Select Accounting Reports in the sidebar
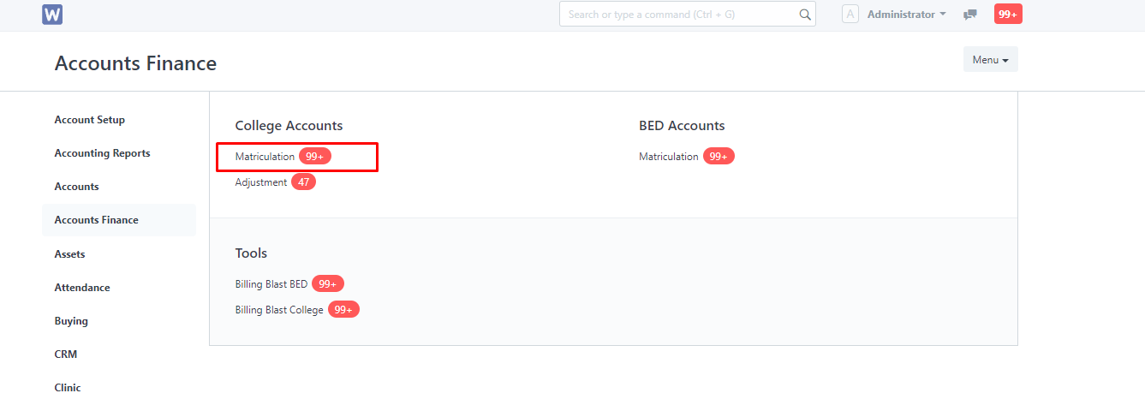1145x417 pixels. coord(102,153)
